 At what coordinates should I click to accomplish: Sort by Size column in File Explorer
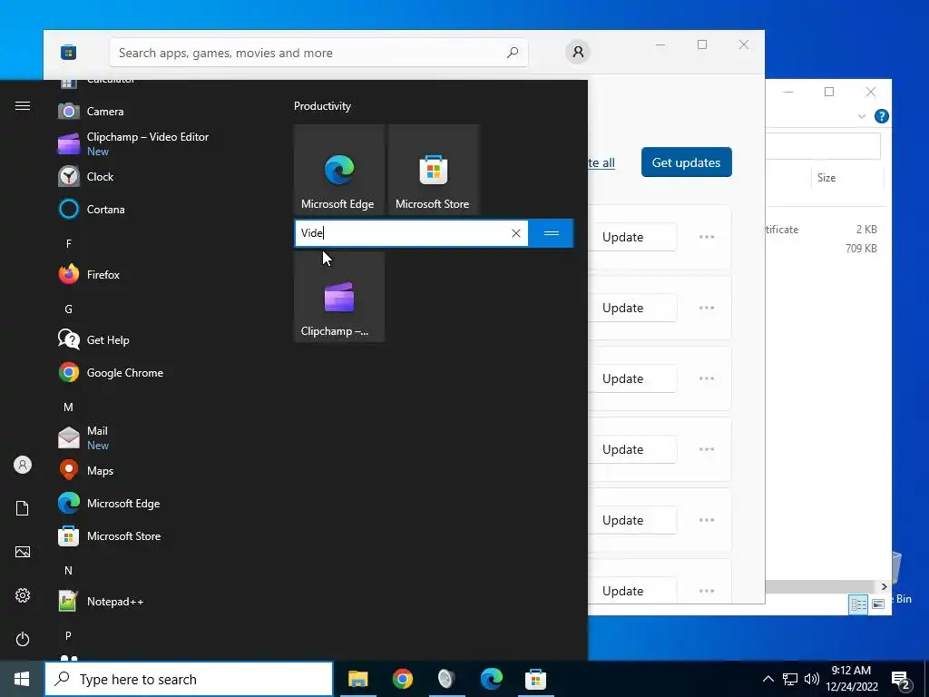(x=846, y=178)
